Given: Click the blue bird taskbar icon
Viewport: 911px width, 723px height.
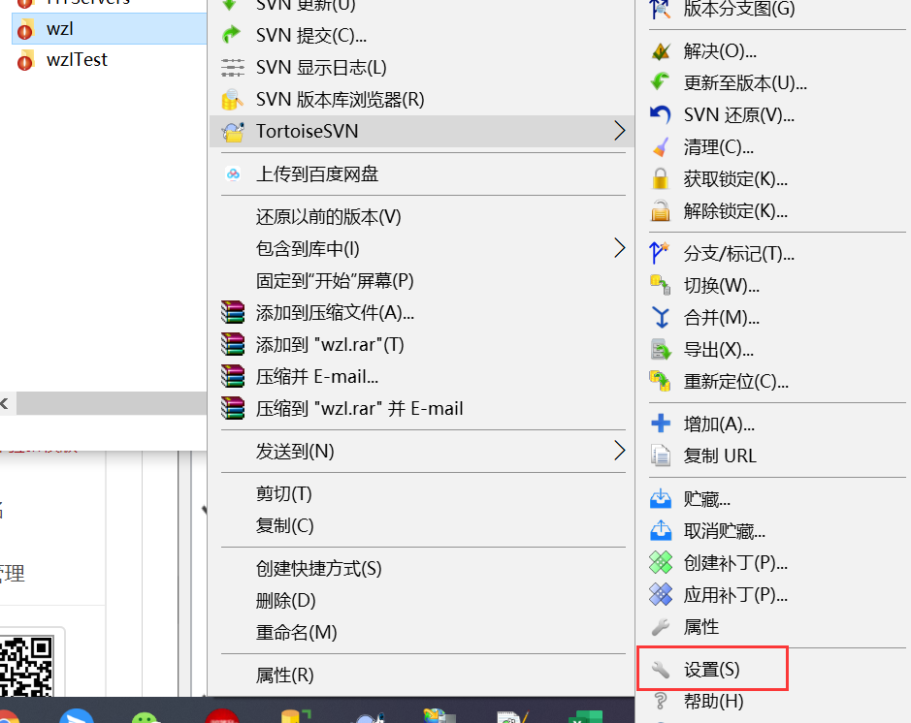Looking at the screenshot, I should [76, 715].
